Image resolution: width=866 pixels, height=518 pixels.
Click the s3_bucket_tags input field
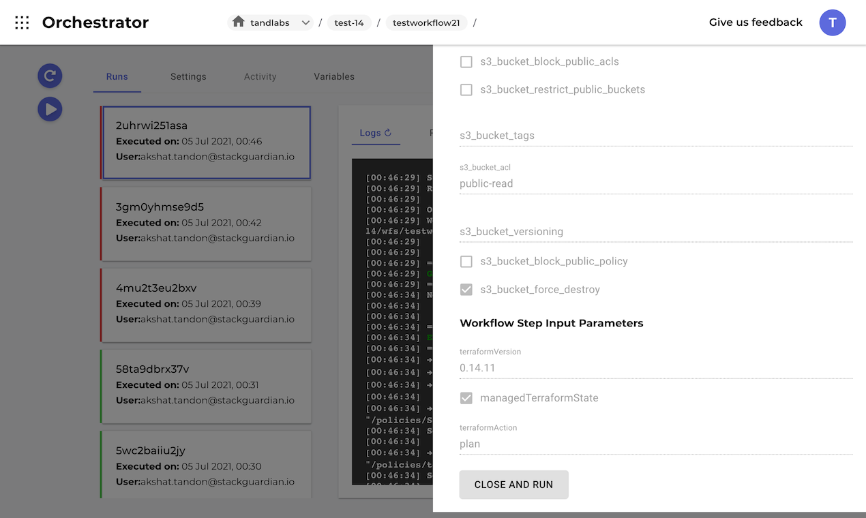[656, 136]
